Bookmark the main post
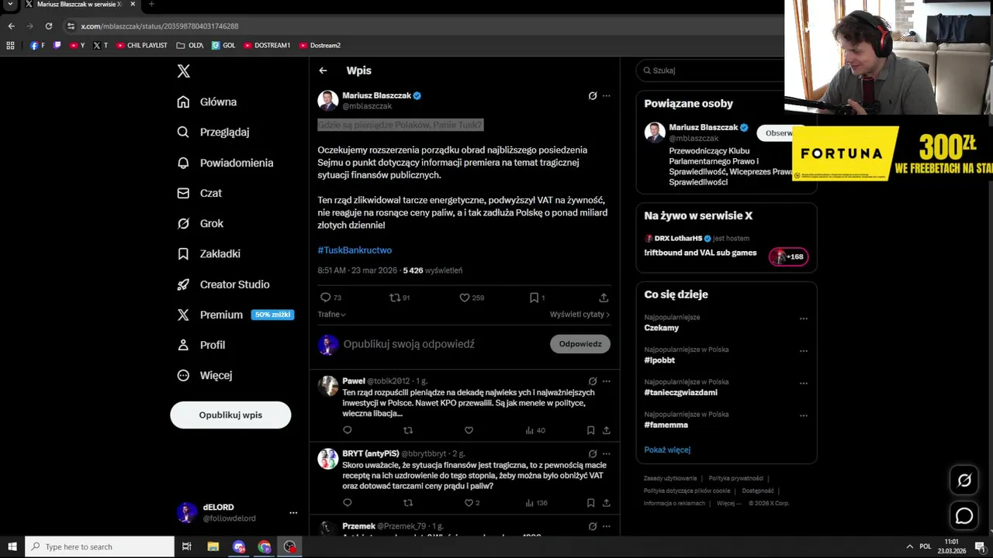Screen dimensions: 993x558 [x=537, y=298]
